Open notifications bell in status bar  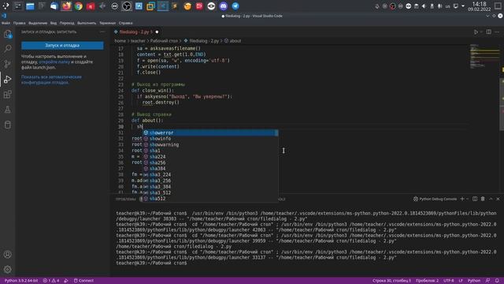pyautogui.click(x=497, y=281)
